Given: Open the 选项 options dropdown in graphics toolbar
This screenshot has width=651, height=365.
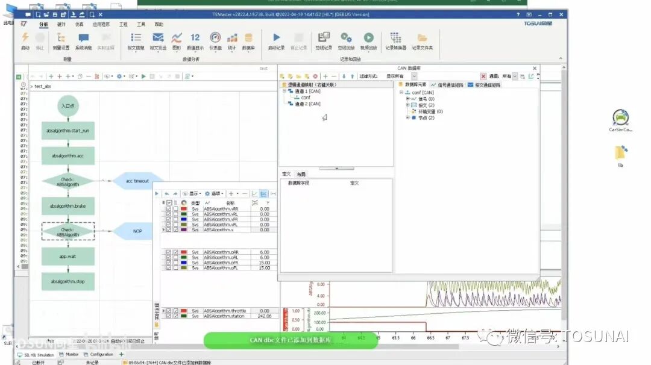Looking at the screenshot, I should coord(214,194).
